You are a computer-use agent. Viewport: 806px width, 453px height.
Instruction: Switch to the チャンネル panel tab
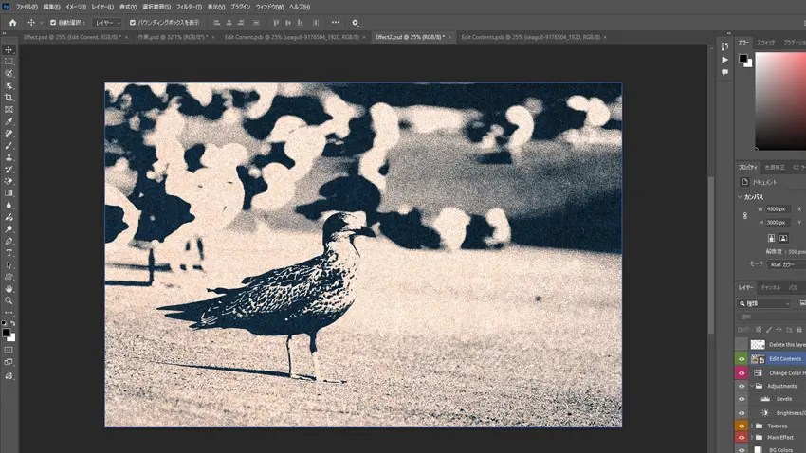coord(772,287)
